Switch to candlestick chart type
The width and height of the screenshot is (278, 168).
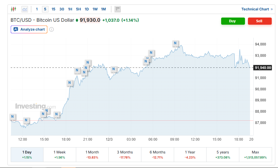pyautogui.click(x=13, y=9)
